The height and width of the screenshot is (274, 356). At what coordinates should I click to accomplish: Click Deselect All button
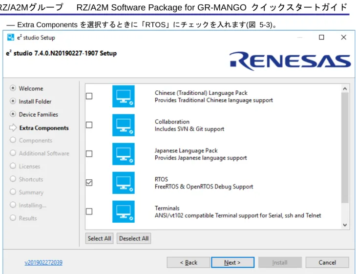134,238
